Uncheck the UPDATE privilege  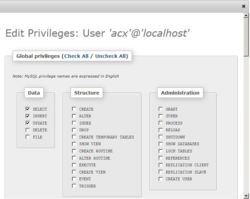(28, 123)
